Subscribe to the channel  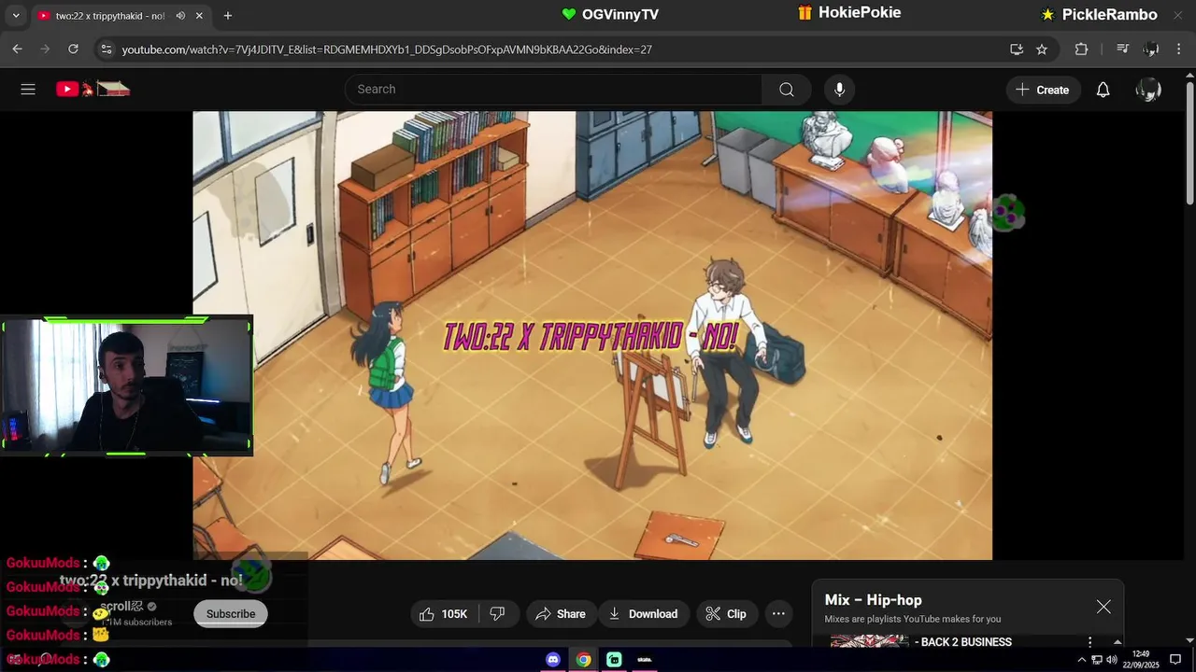(231, 613)
